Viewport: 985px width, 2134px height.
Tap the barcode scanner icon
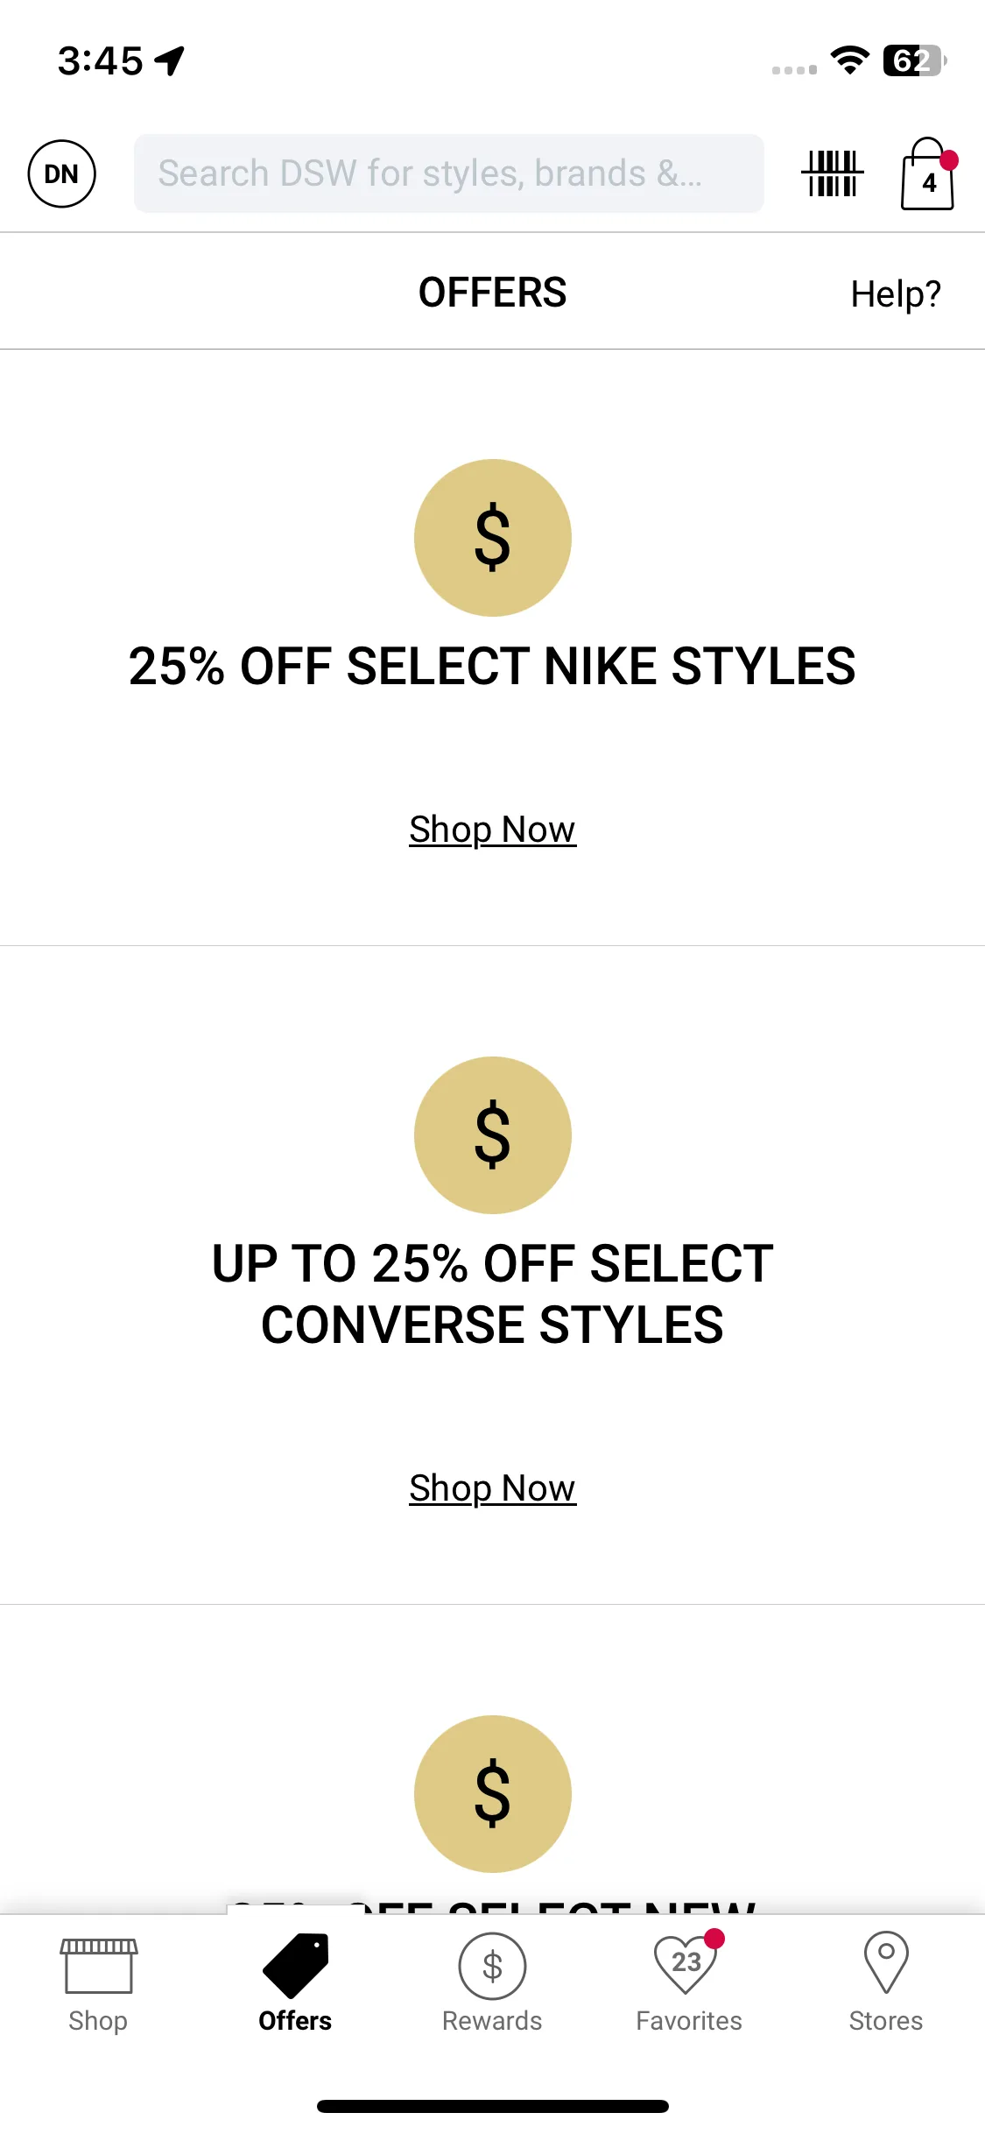click(832, 173)
